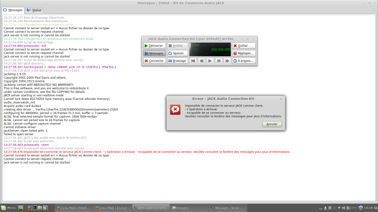Click the red error icon in dialog
Image resolution: width=378 pixels, height=212 pixels.
pyautogui.click(x=175, y=110)
